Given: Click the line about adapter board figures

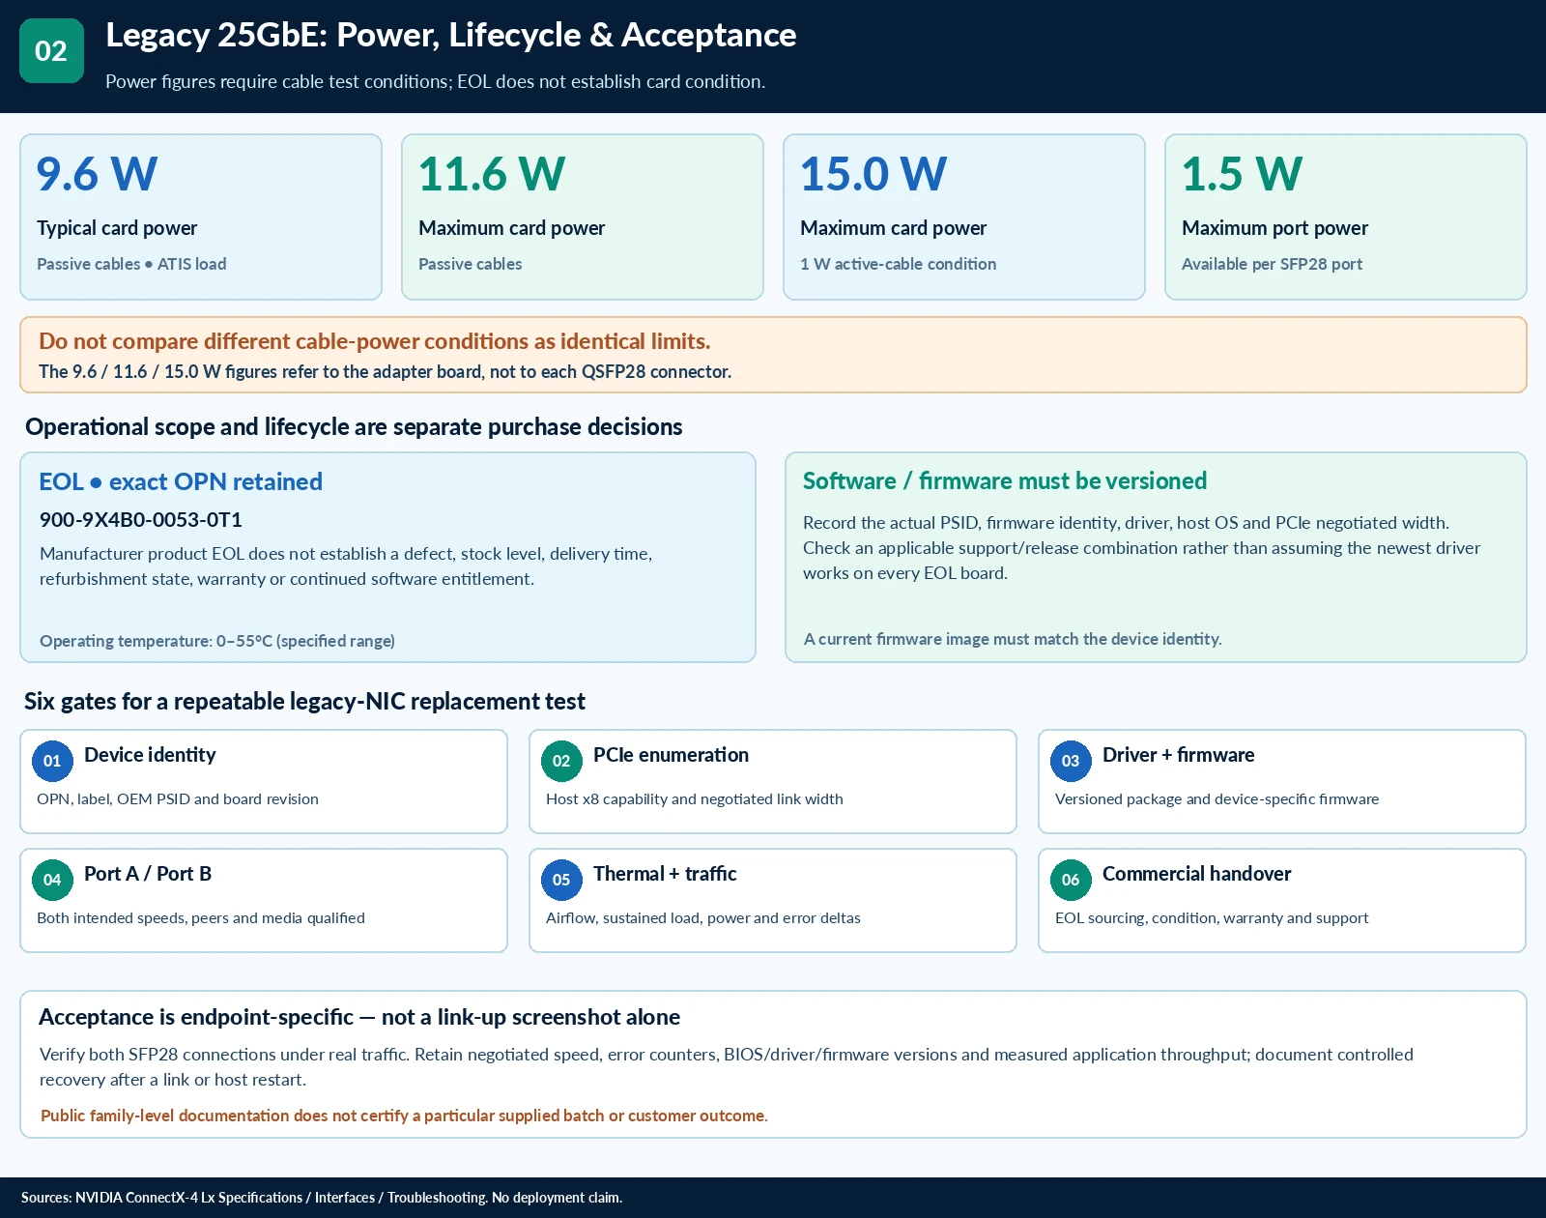Looking at the screenshot, I should [385, 371].
